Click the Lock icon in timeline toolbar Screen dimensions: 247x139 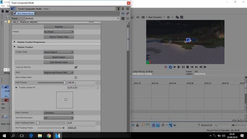(137, 125)
